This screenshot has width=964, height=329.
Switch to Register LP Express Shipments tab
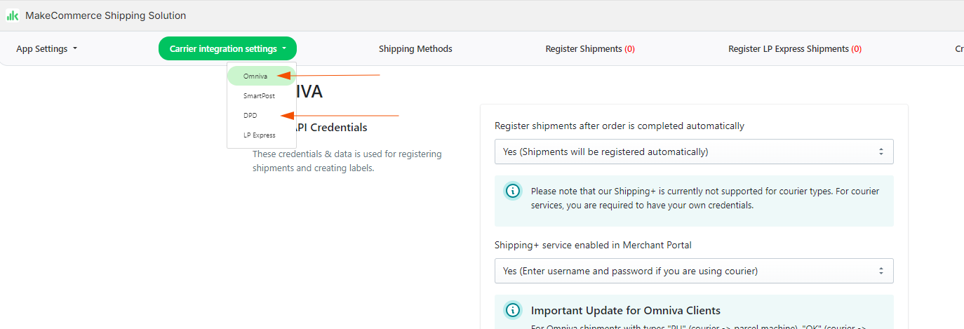pyautogui.click(x=795, y=49)
